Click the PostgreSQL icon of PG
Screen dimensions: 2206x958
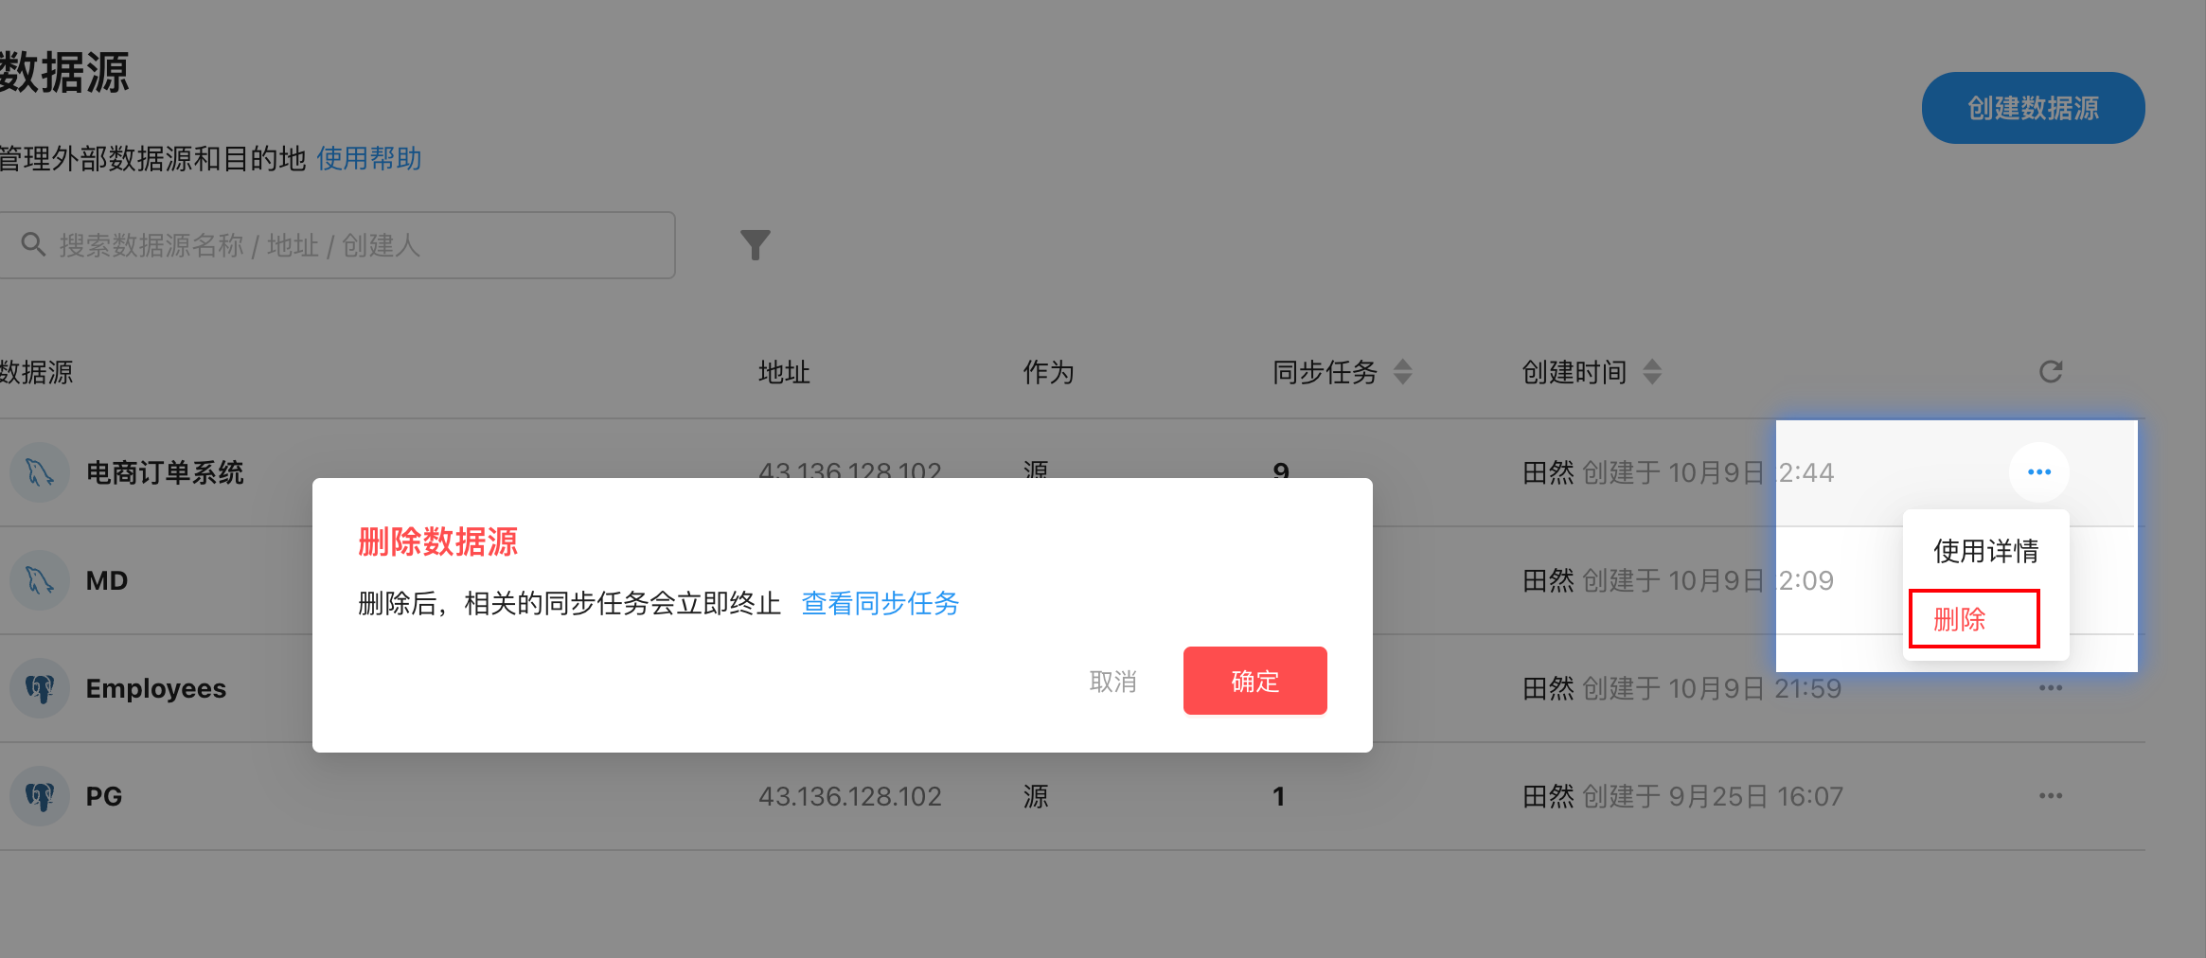[x=40, y=796]
